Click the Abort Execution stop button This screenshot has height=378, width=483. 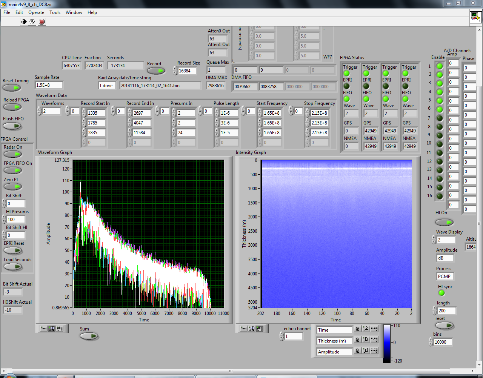click(42, 22)
